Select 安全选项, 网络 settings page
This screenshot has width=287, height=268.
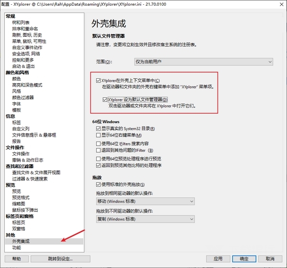pos(26,54)
